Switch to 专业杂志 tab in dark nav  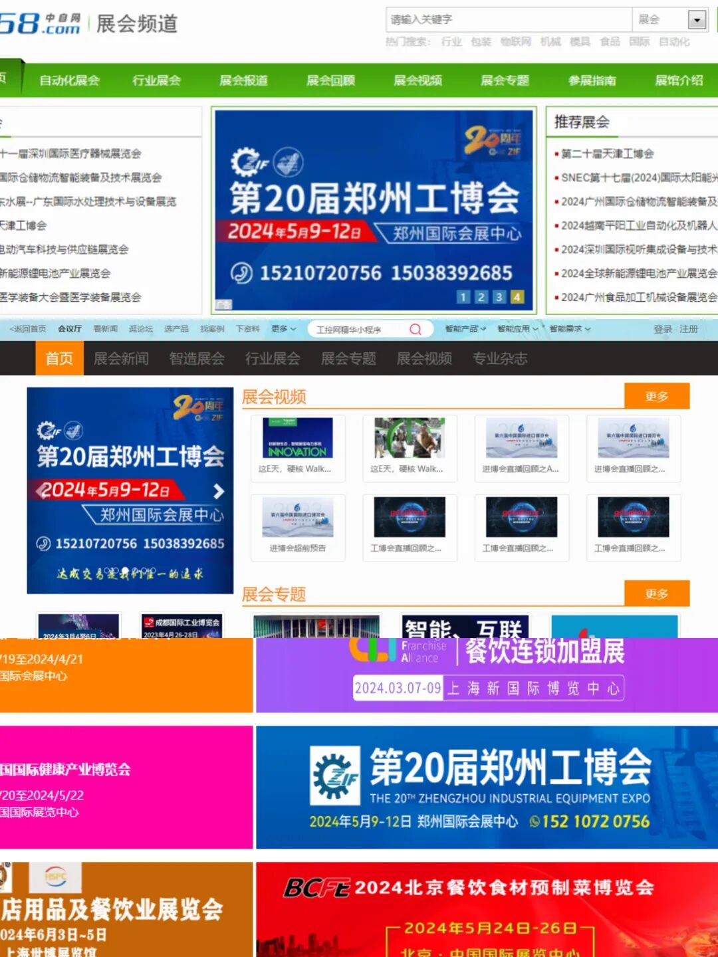tap(500, 359)
